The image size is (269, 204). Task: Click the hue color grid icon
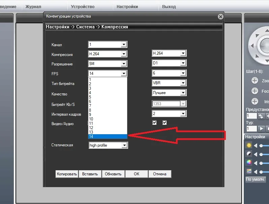coord(249,171)
